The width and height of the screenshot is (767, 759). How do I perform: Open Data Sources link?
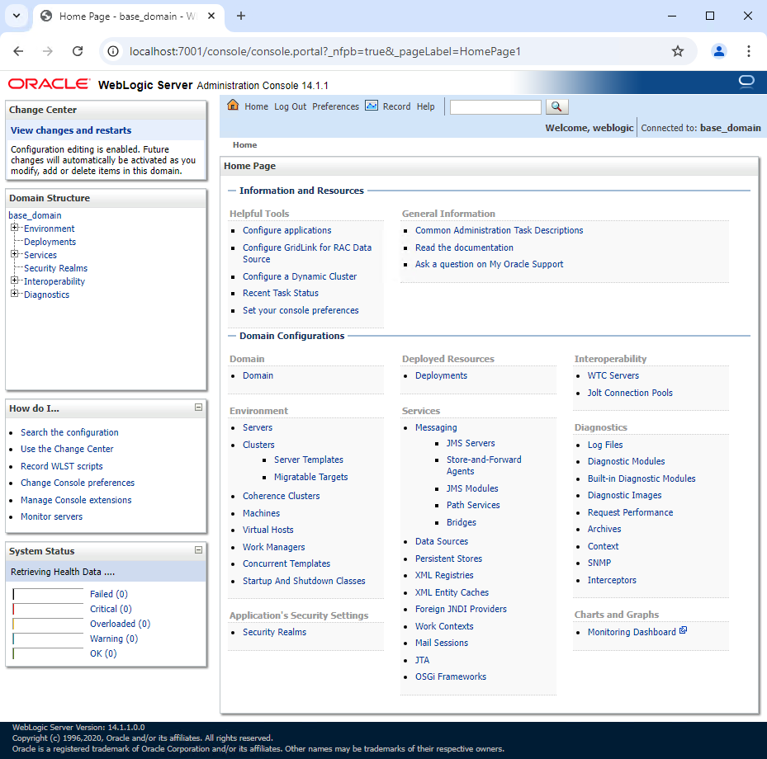tap(442, 541)
